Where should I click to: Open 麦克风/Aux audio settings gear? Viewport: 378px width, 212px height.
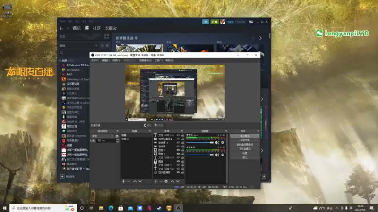click(x=223, y=143)
